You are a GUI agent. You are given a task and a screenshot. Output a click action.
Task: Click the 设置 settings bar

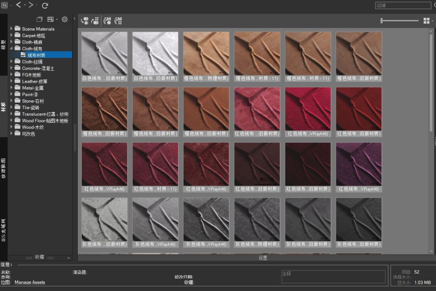tap(263, 258)
